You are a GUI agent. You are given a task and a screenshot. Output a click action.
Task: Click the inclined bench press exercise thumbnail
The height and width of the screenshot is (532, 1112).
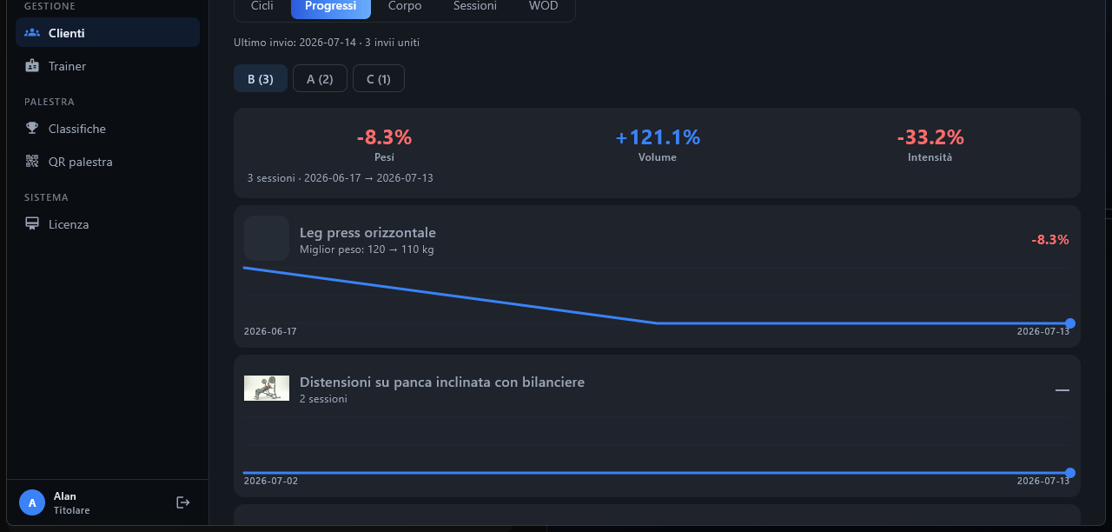(267, 388)
